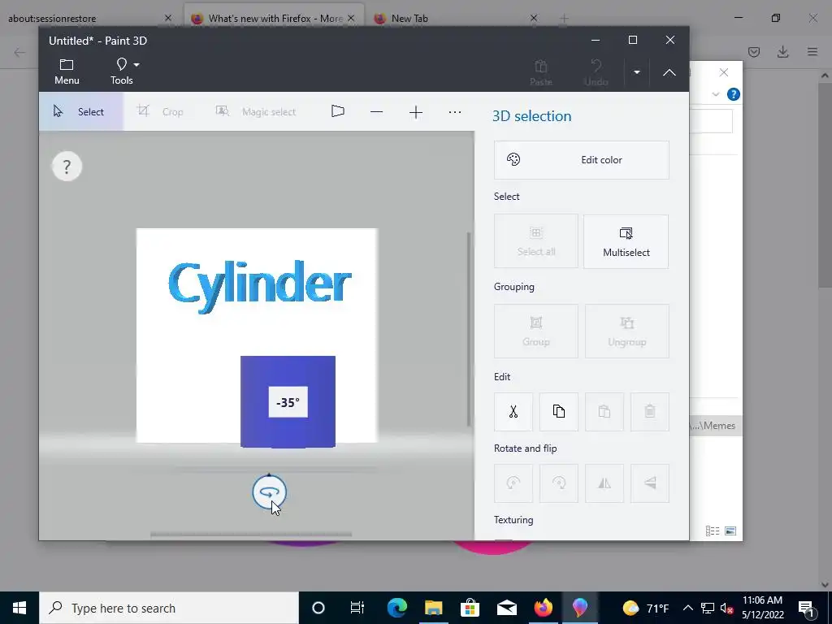Zoom out with the minus icon

tap(376, 112)
